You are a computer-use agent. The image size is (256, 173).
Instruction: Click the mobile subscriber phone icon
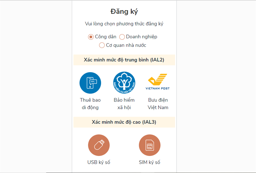click(x=90, y=83)
